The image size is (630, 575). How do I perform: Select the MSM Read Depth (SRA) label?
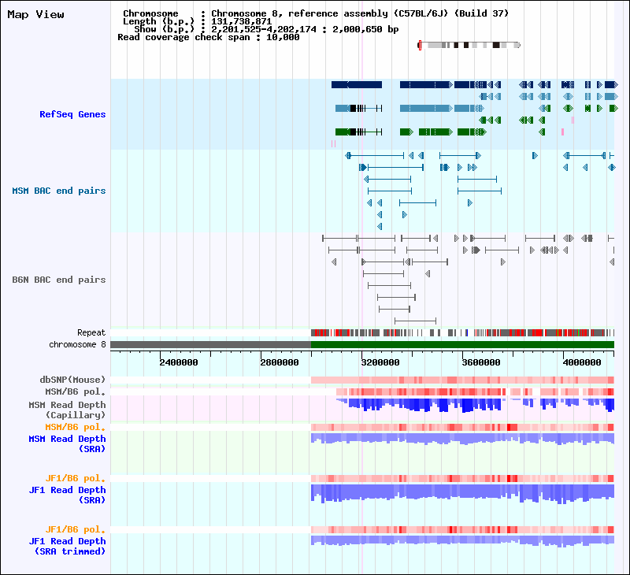[x=67, y=443]
